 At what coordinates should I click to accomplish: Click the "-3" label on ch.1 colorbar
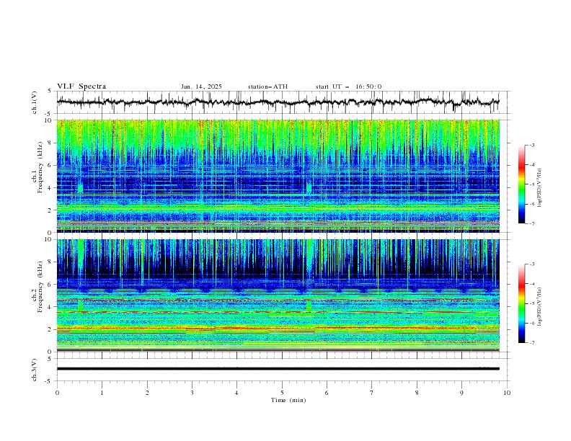pos(531,145)
